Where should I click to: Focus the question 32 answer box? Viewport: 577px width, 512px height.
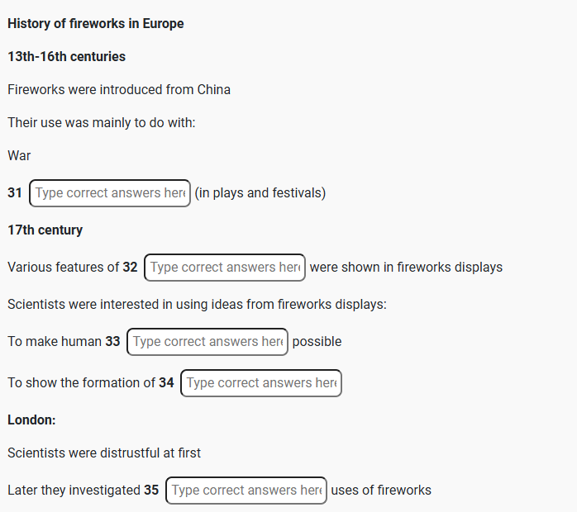click(x=225, y=268)
